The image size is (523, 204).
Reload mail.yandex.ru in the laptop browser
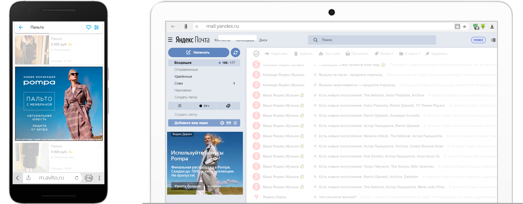point(197,26)
